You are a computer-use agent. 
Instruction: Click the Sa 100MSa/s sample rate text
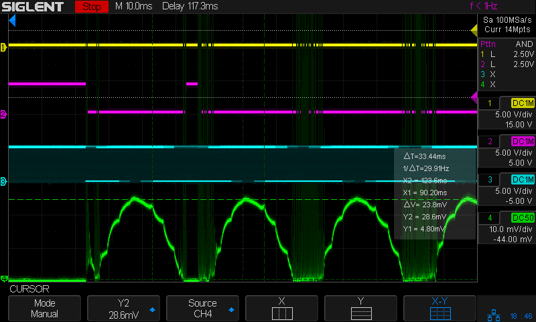point(507,20)
